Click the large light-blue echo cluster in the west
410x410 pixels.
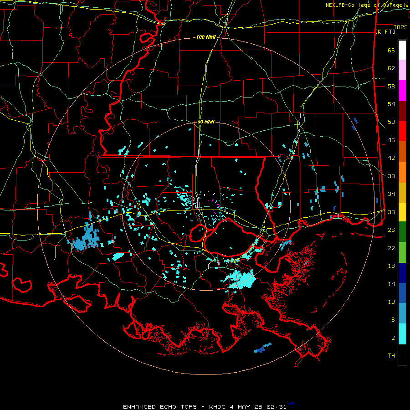(86, 237)
